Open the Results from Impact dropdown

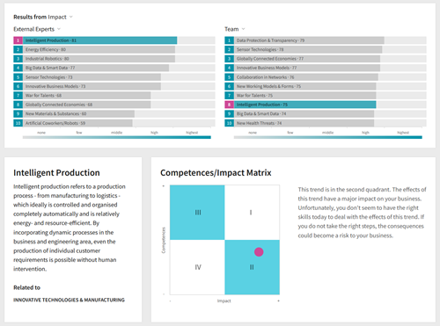click(43, 17)
